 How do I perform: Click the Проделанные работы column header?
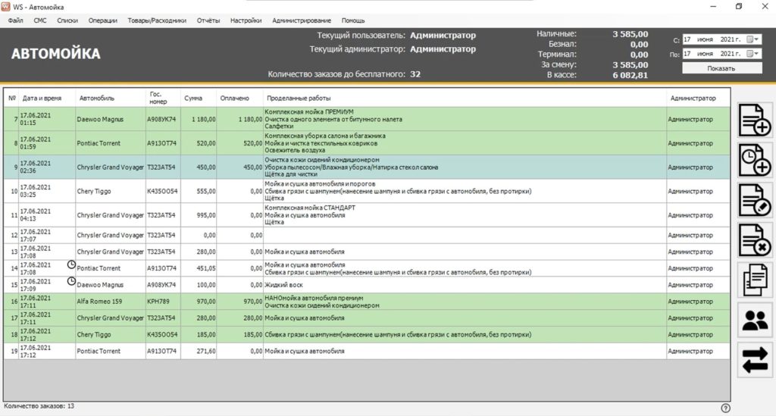(x=465, y=98)
